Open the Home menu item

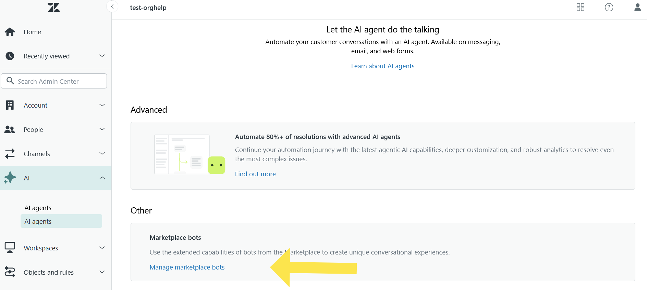click(33, 32)
